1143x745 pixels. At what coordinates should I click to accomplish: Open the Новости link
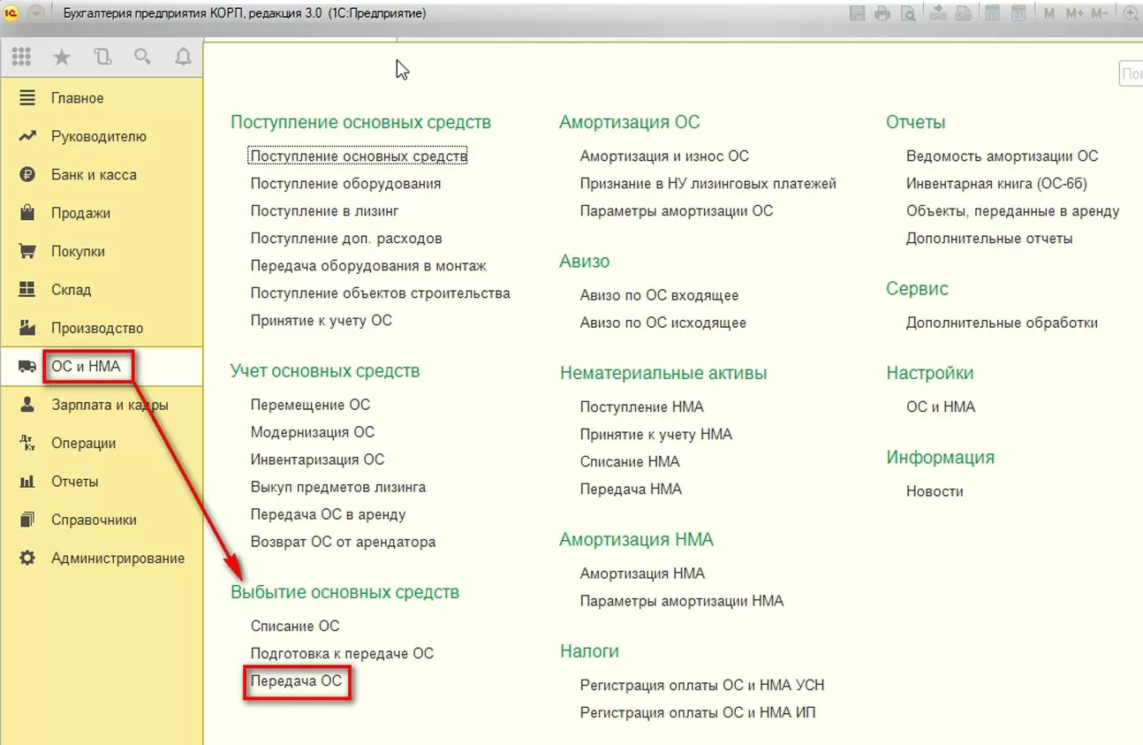(934, 491)
